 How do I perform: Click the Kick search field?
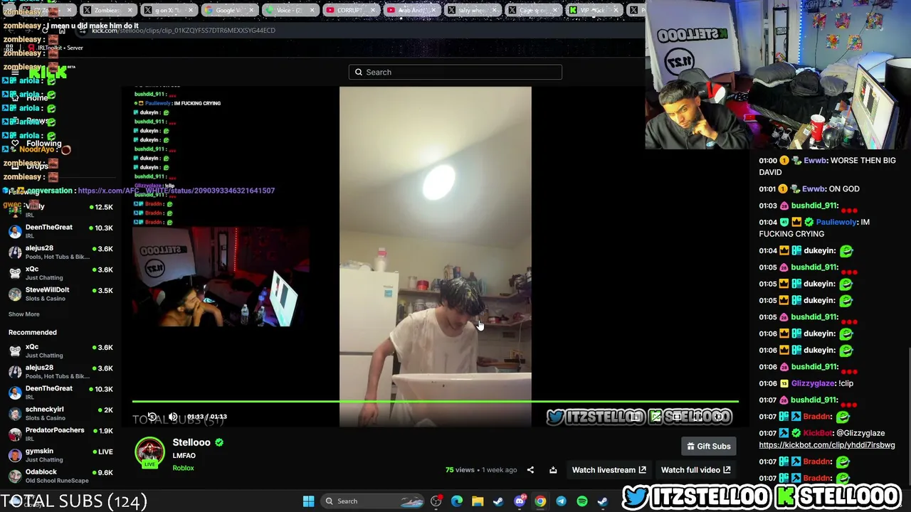tap(455, 72)
